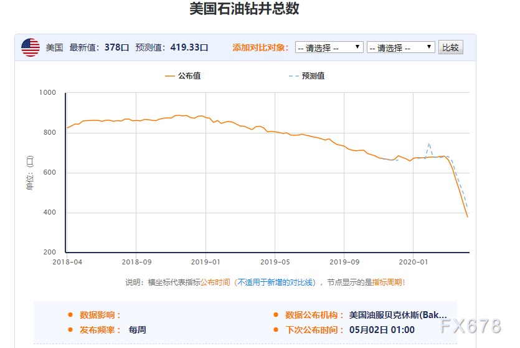Click the 2020-01 x-axis label
This screenshot has height=348, width=520.
pyautogui.click(x=414, y=262)
